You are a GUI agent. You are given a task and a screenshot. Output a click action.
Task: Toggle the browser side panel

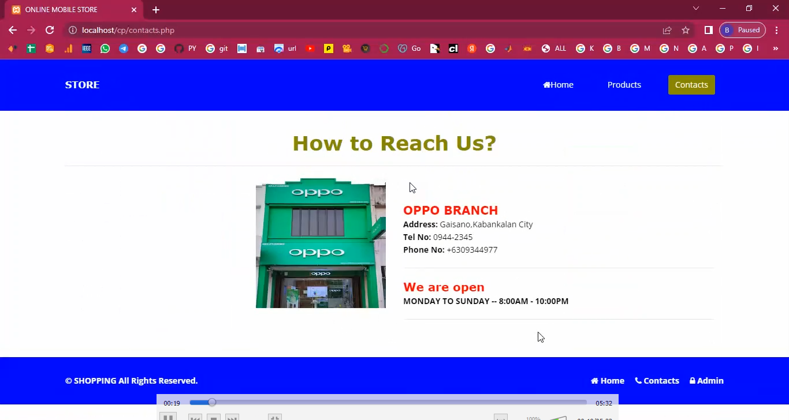click(x=708, y=30)
